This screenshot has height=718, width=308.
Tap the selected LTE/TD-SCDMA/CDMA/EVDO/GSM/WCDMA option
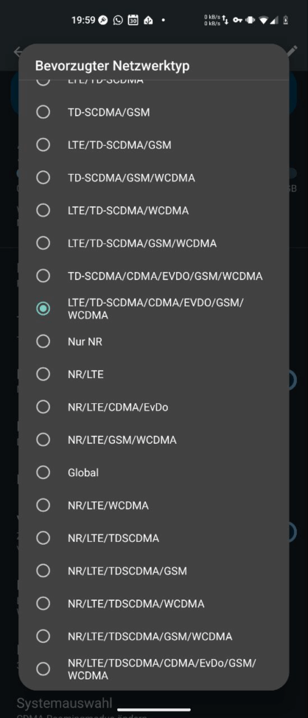(154, 309)
